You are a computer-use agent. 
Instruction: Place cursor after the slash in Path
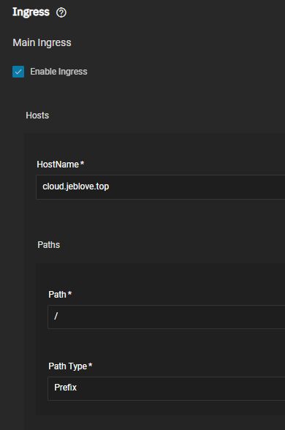click(x=58, y=316)
